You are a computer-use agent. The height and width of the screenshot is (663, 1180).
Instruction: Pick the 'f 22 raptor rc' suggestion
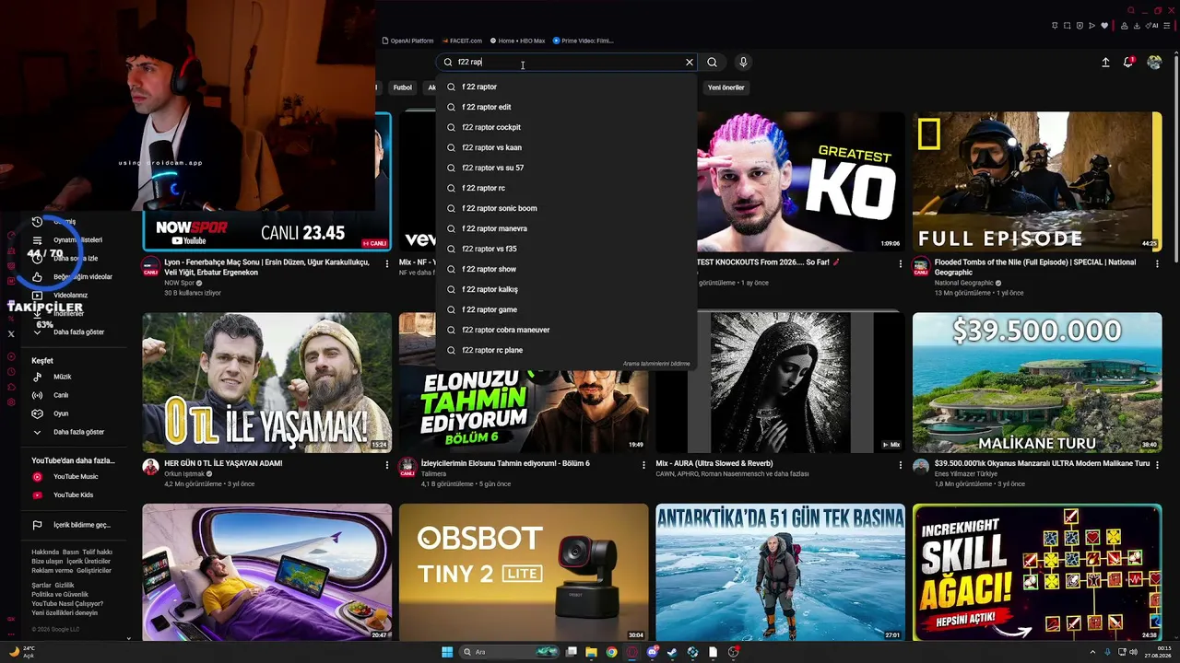[566, 188]
